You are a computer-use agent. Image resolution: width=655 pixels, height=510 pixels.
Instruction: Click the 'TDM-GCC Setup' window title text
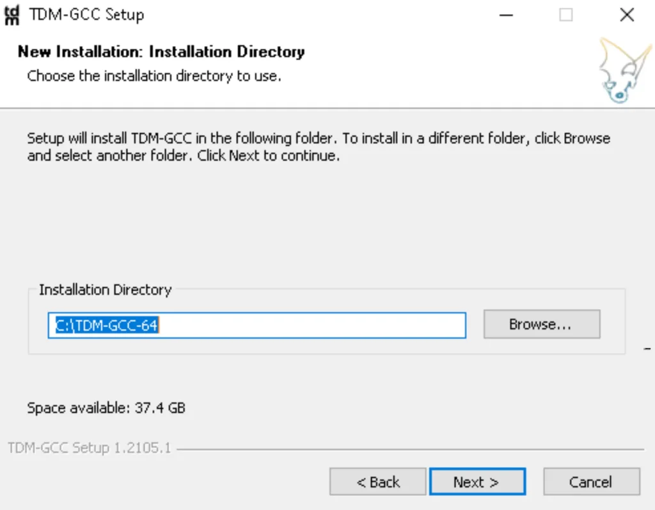pos(87,15)
